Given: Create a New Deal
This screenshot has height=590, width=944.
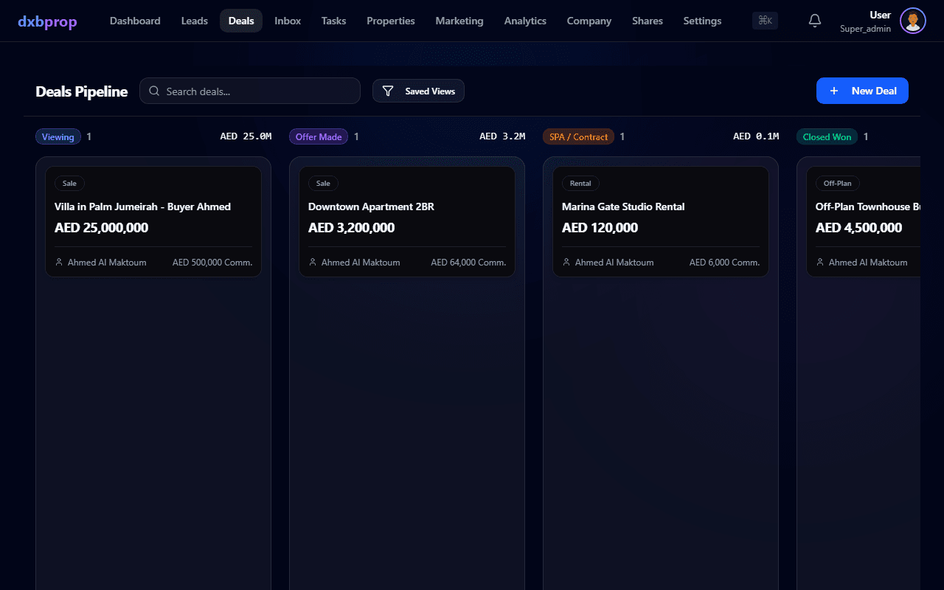Looking at the screenshot, I should point(862,91).
